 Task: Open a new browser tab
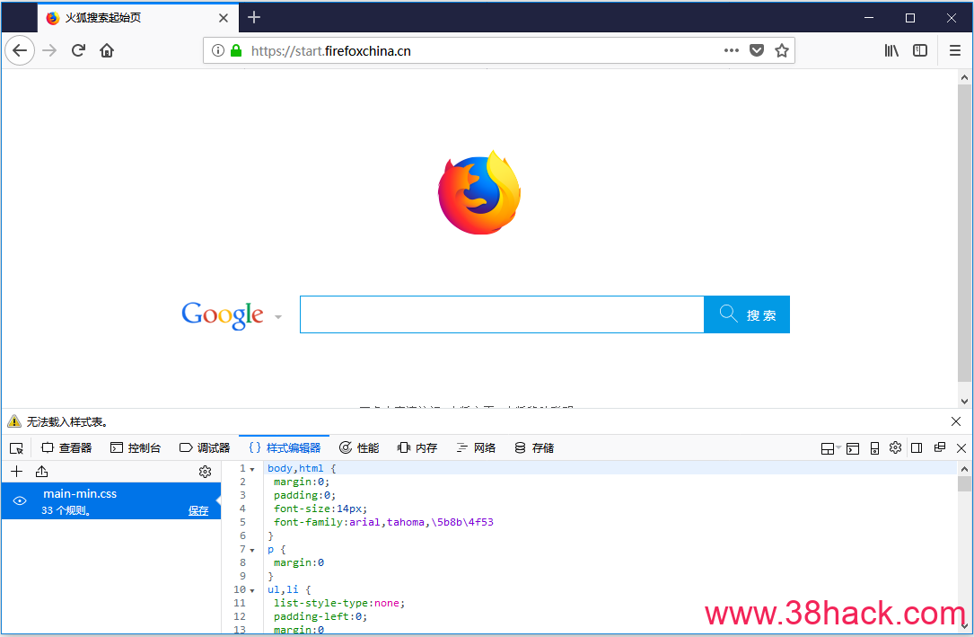(253, 17)
